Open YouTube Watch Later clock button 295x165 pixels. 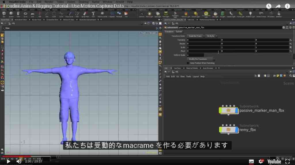tap(269, 6)
